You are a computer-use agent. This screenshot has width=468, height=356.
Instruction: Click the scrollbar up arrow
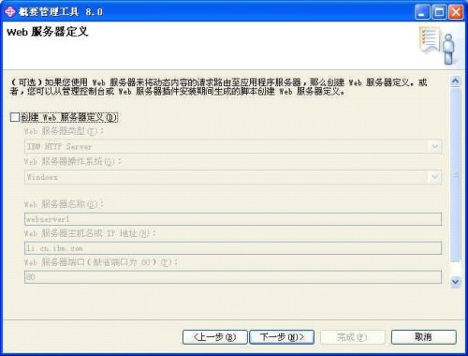pyautogui.click(x=455, y=82)
